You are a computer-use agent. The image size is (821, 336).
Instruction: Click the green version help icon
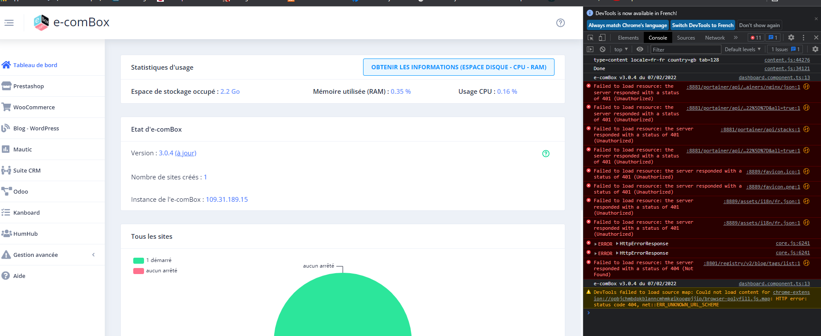point(546,154)
